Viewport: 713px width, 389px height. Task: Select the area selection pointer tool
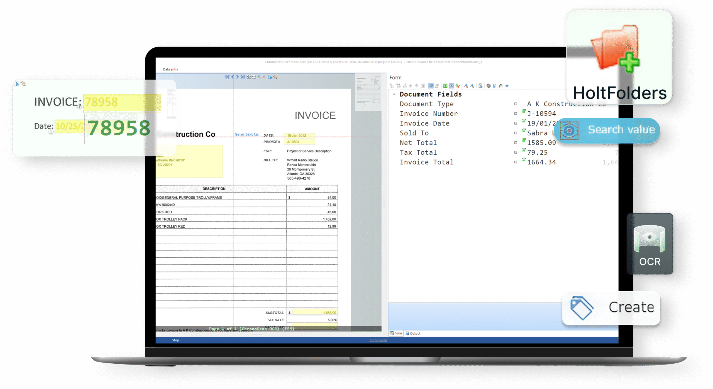(x=270, y=77)
